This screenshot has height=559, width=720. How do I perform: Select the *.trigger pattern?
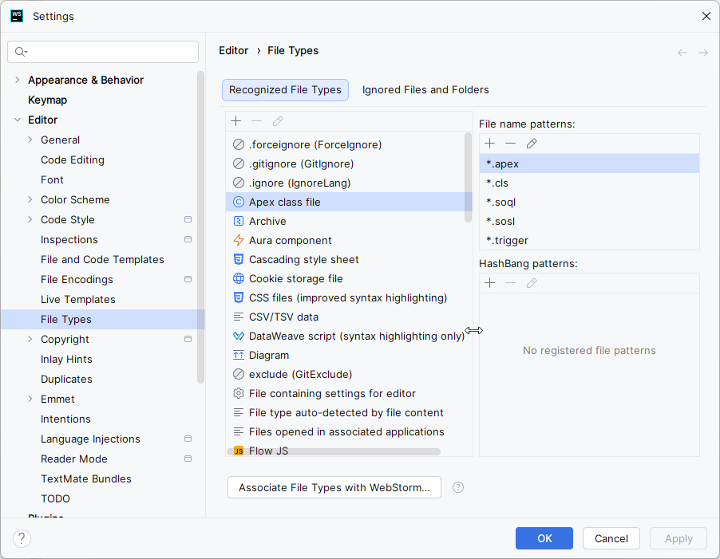[x=589, y=241]
